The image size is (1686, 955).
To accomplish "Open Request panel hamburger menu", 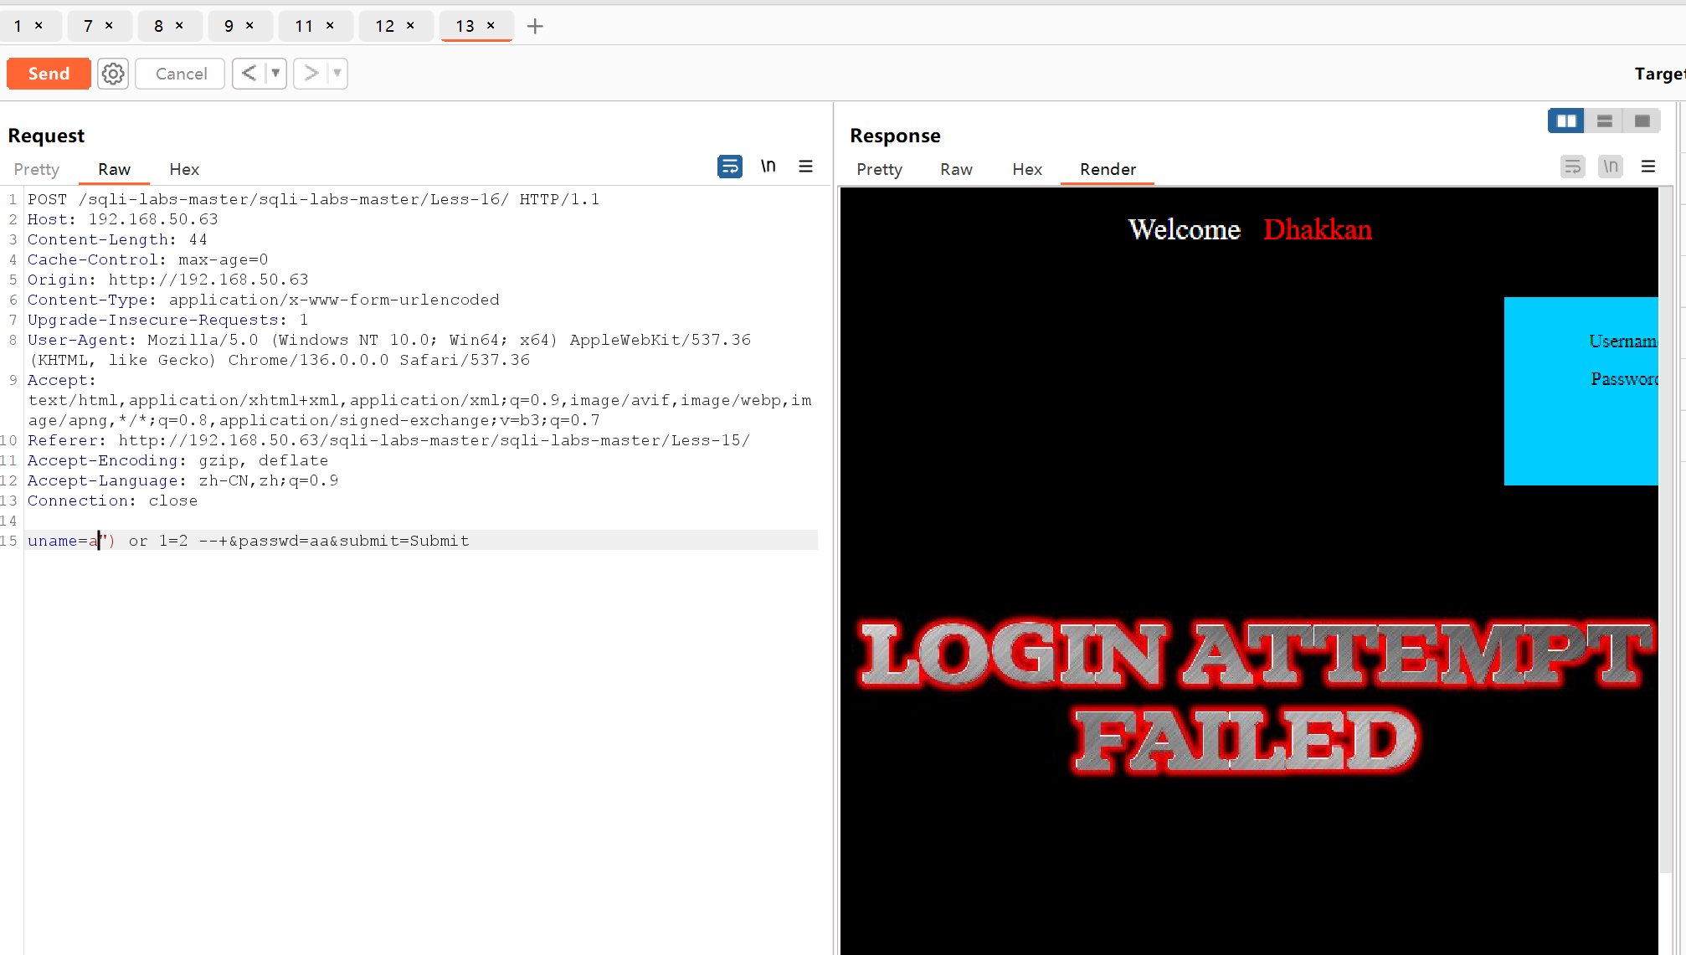I will click(805, 167).
